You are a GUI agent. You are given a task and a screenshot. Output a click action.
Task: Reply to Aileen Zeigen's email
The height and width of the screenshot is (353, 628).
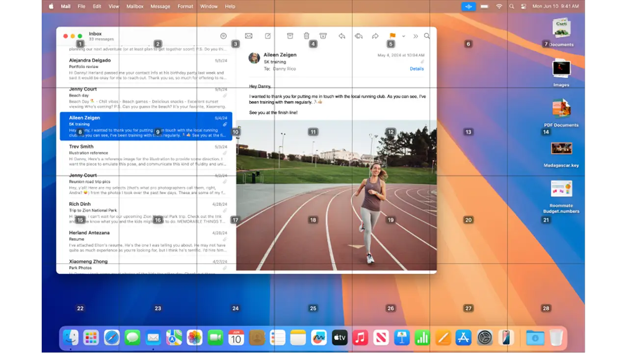point(342,36)
